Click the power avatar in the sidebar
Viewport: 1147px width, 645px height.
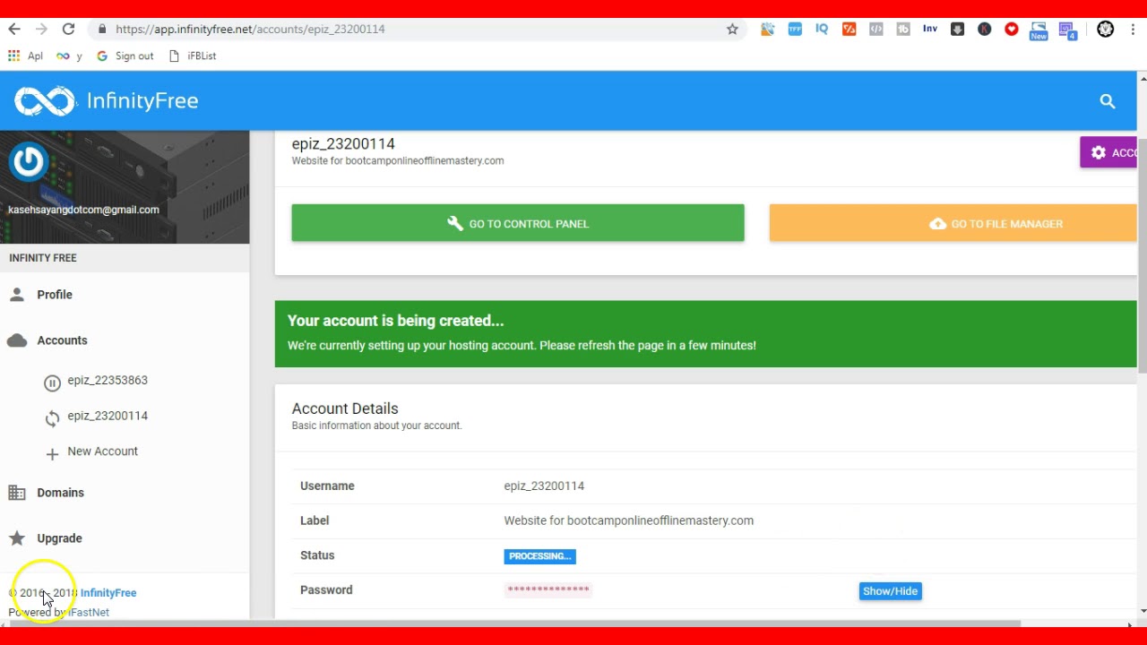click(x=28, y=162)
